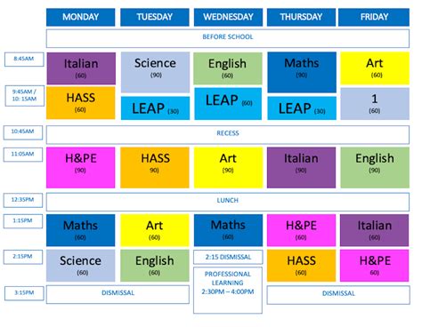Select Monday's pink H&PE (90) block

80,167
